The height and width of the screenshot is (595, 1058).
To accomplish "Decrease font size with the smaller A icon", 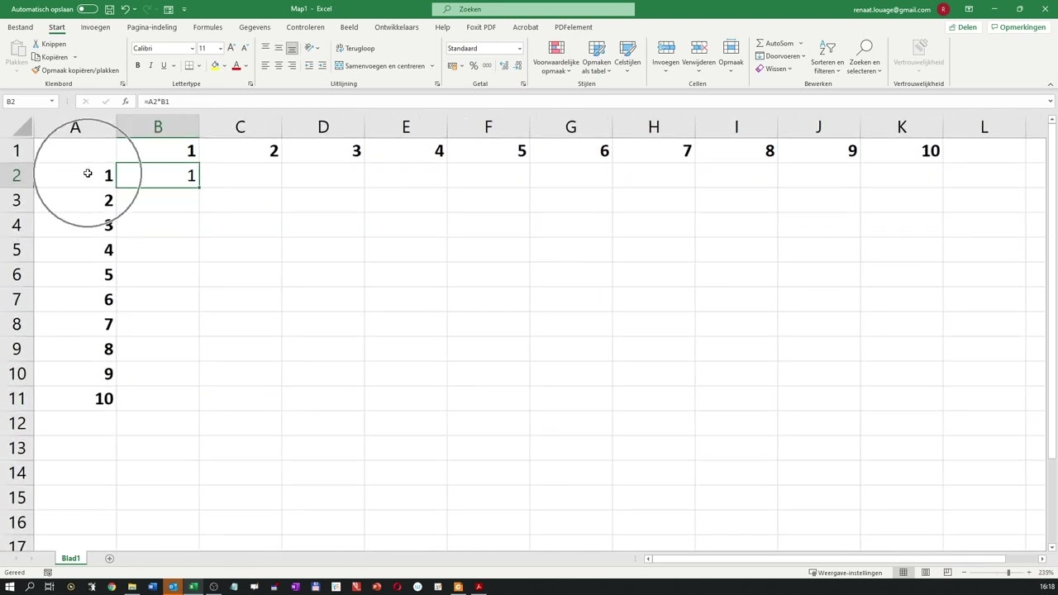I will pyautogui.click(x=245, y=48).
